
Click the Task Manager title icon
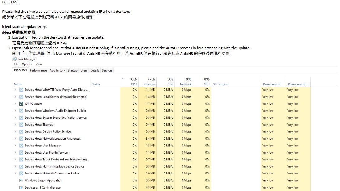pos(15,59)
